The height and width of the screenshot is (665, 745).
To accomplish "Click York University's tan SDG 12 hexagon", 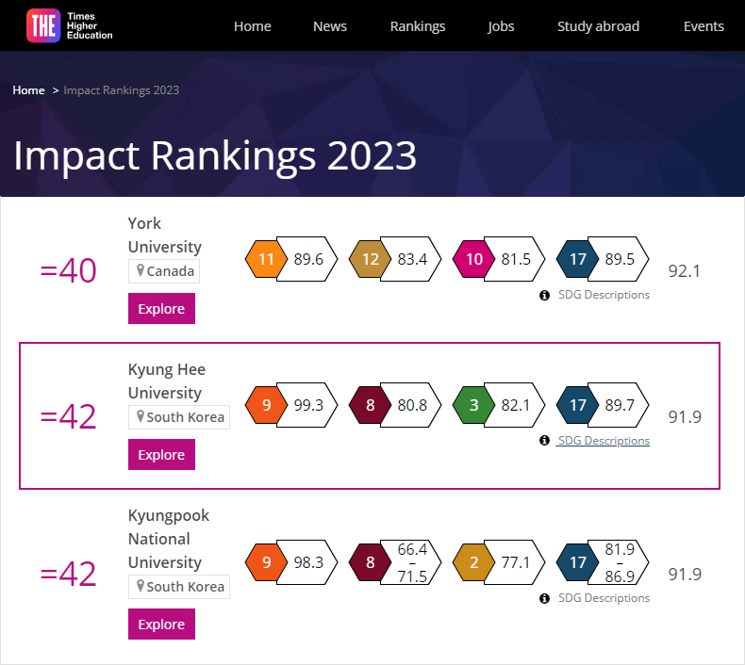I will (x=370, y=259).
